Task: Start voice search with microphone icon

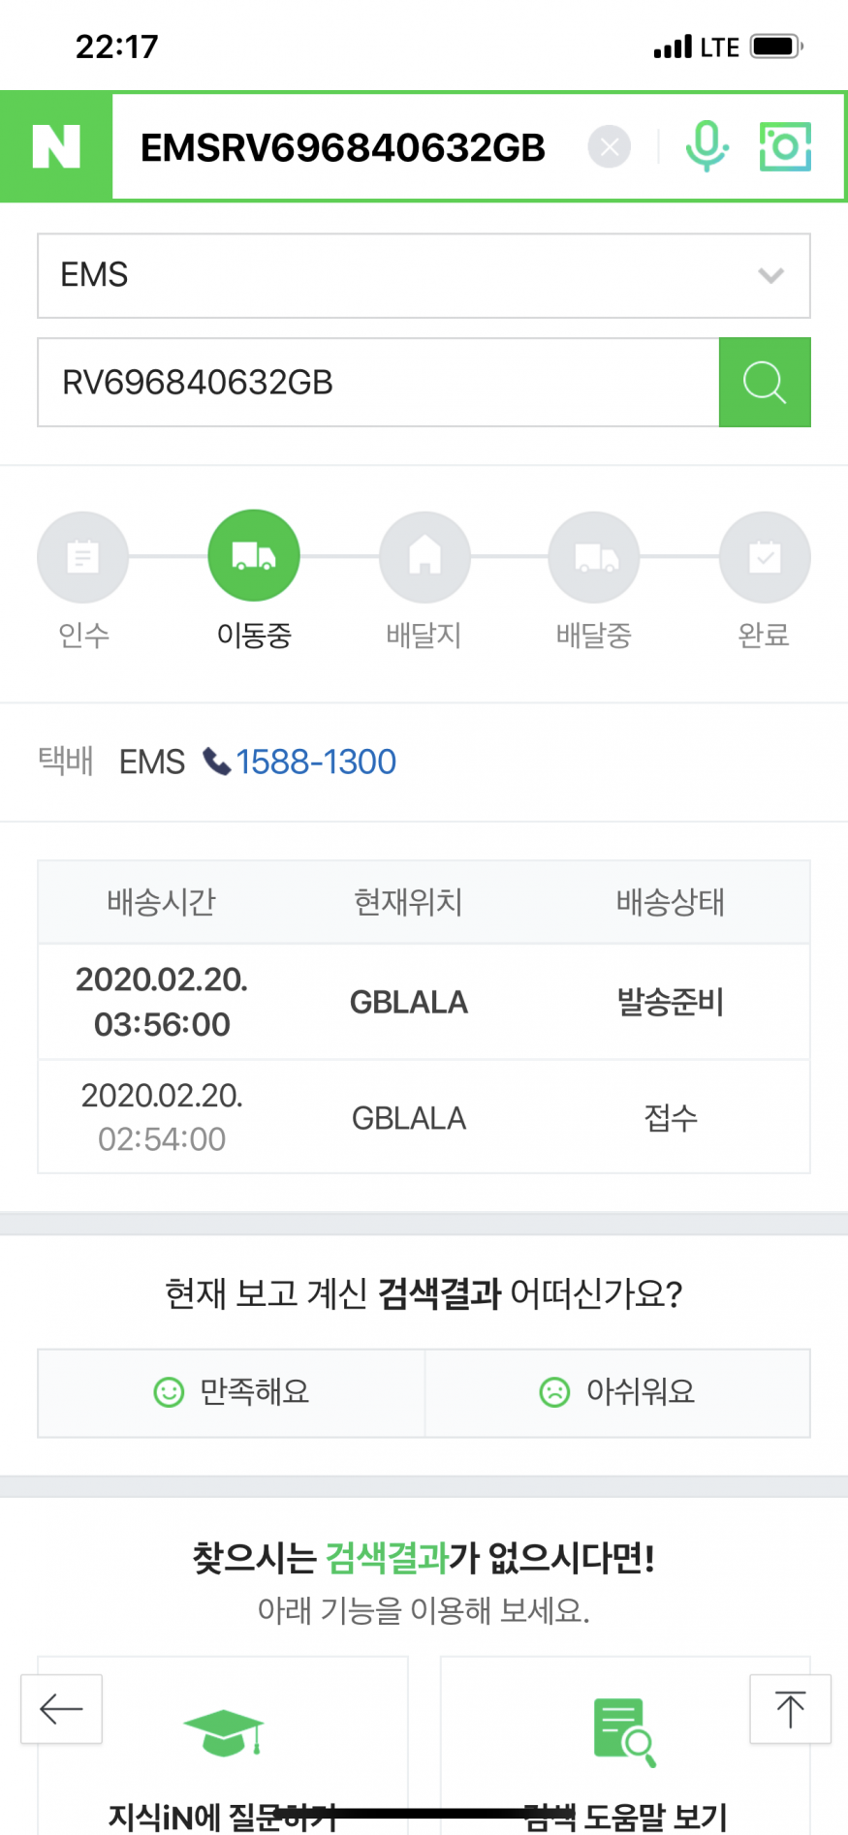Action: (x=707, y=147)
